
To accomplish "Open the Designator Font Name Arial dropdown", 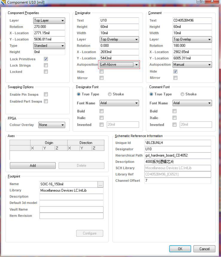I will pos(119,103).
